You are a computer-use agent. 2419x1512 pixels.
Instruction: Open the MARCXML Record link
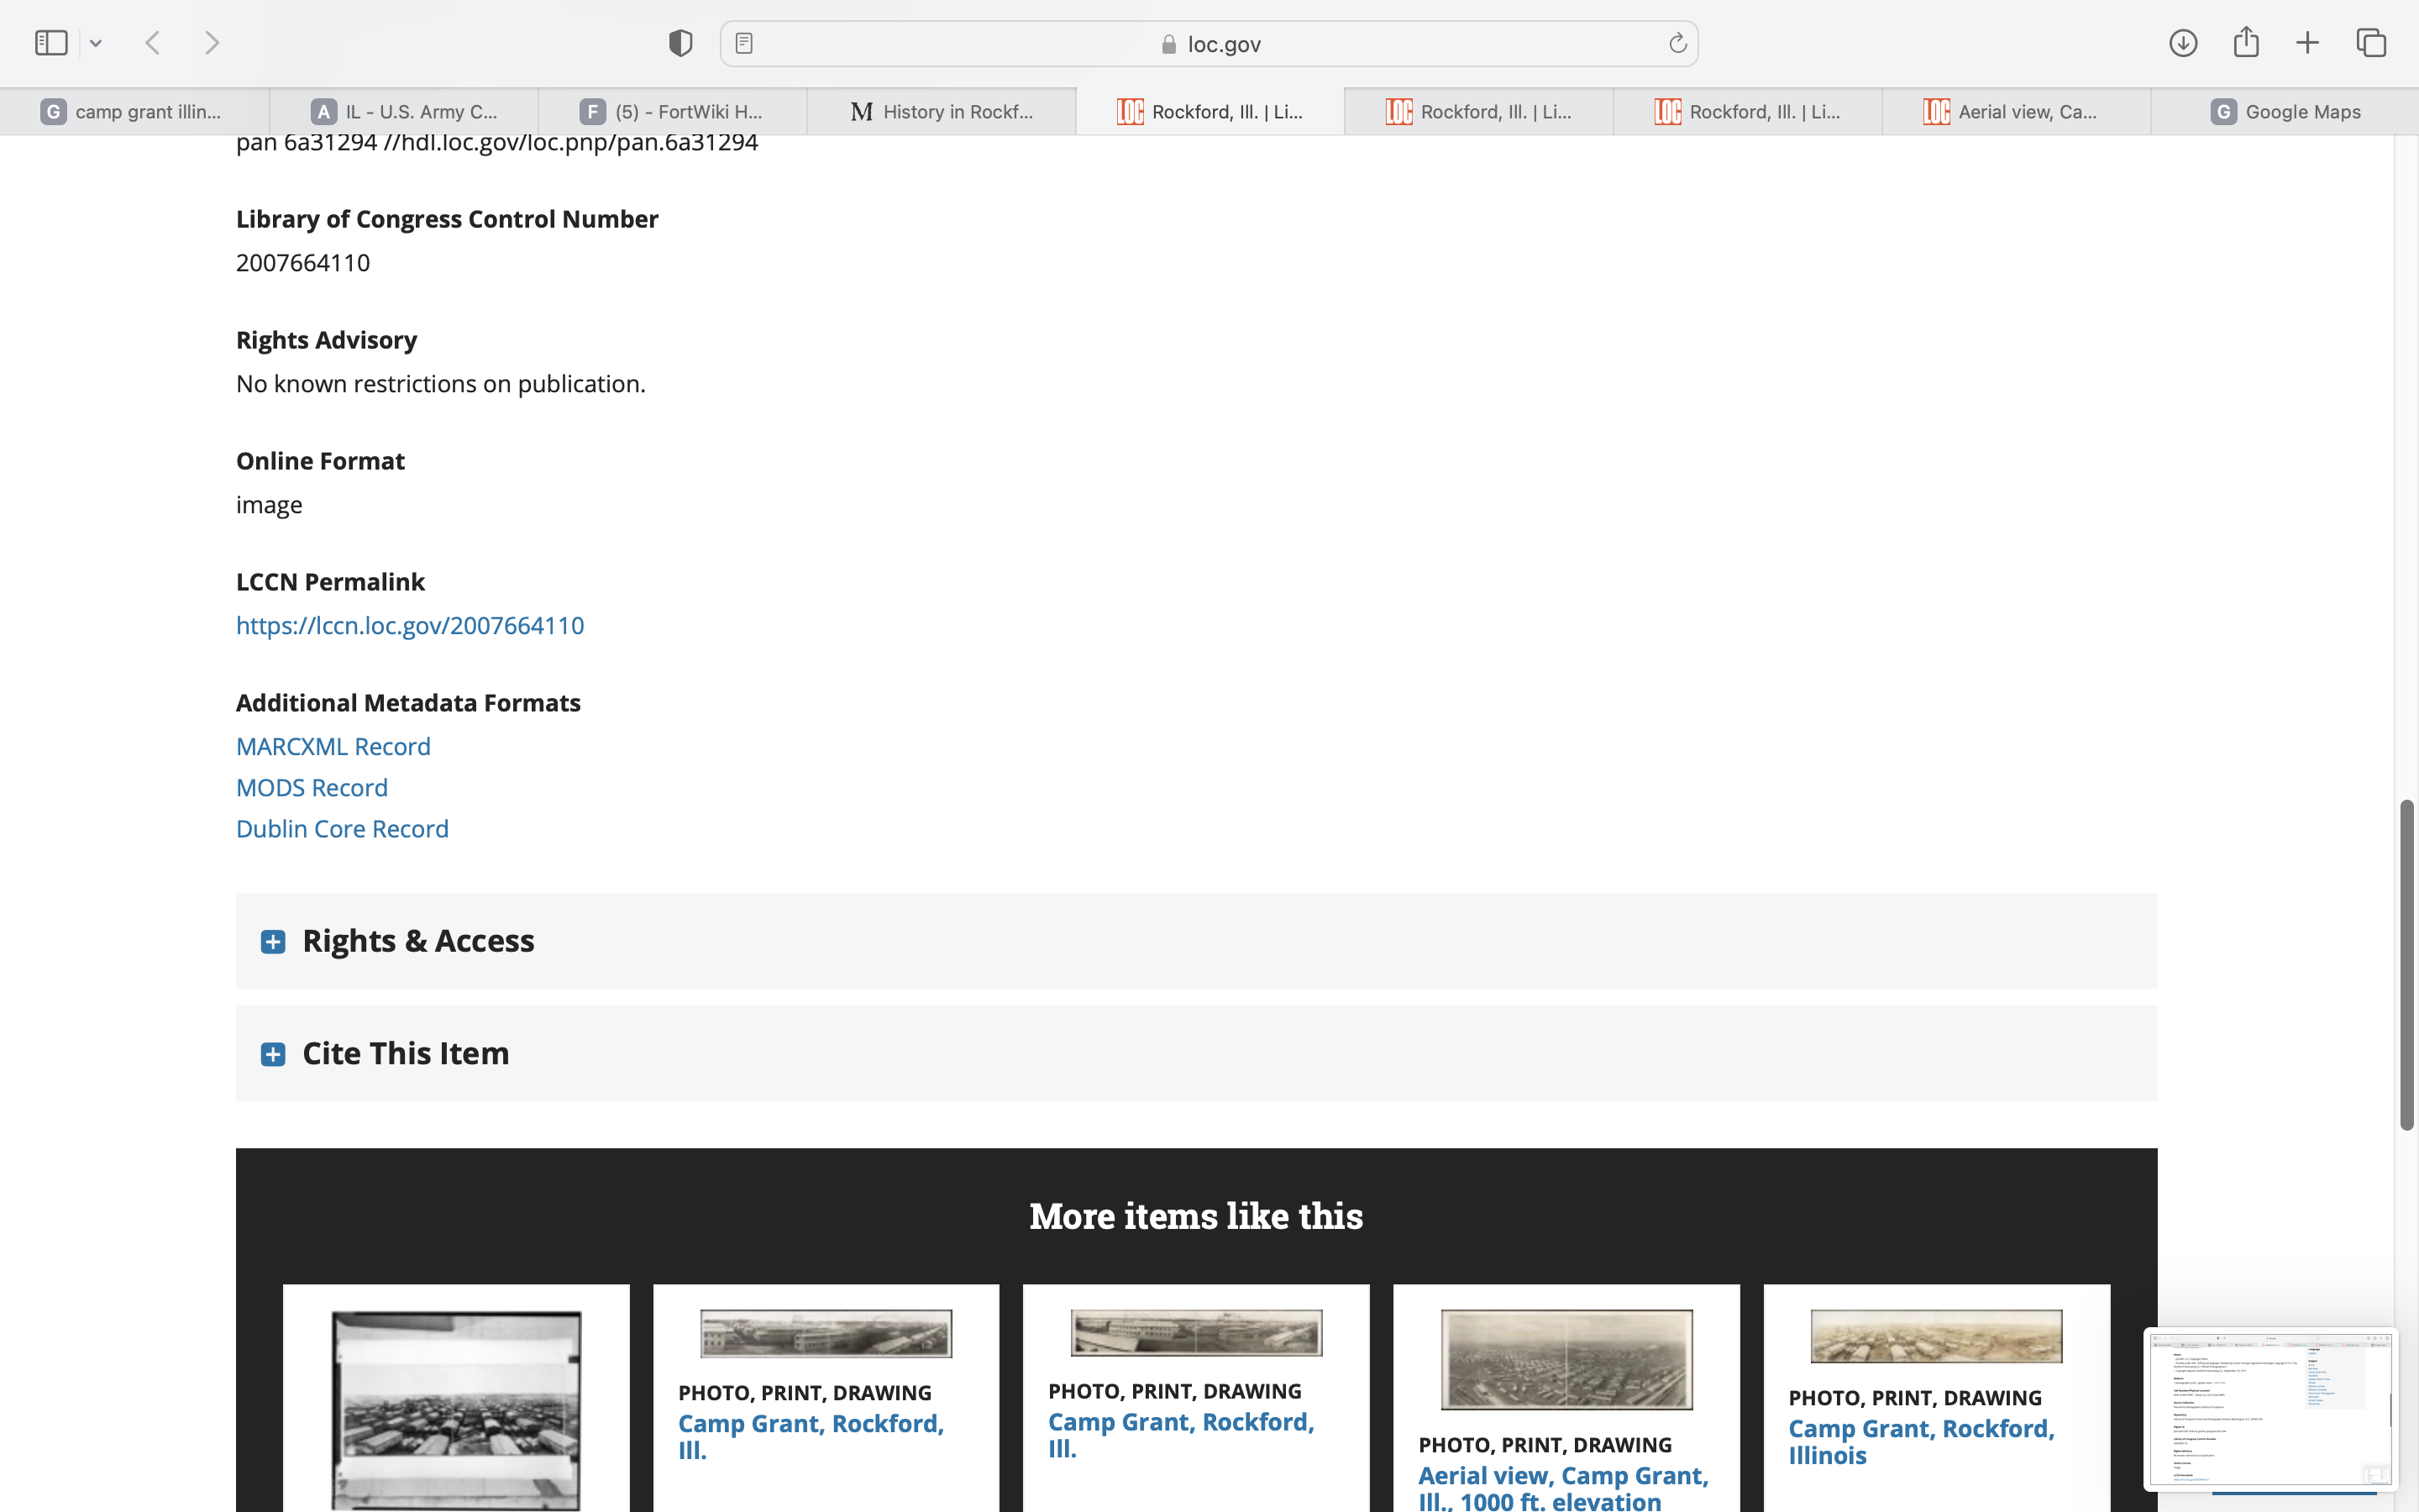333,747
